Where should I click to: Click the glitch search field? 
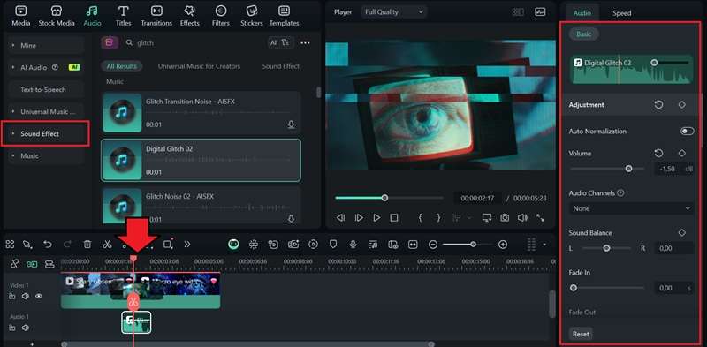pos(194,42)
